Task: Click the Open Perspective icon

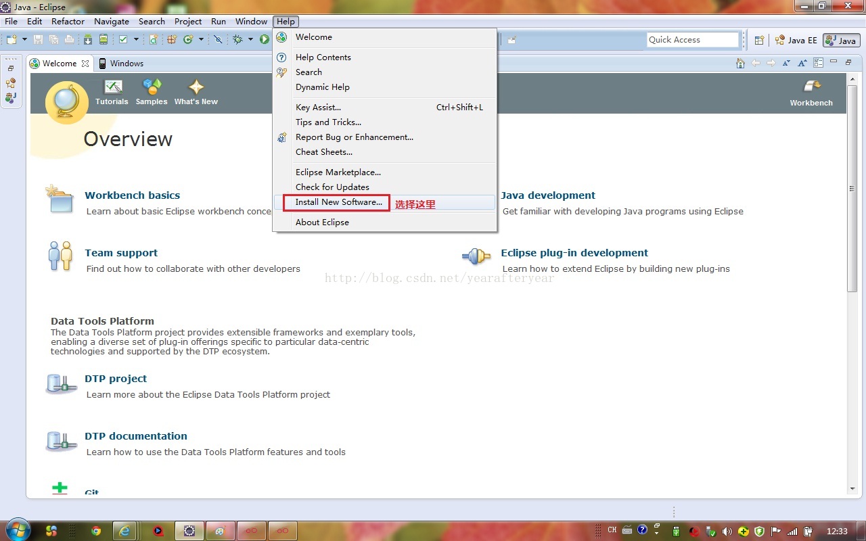Action: coord(759,41)
